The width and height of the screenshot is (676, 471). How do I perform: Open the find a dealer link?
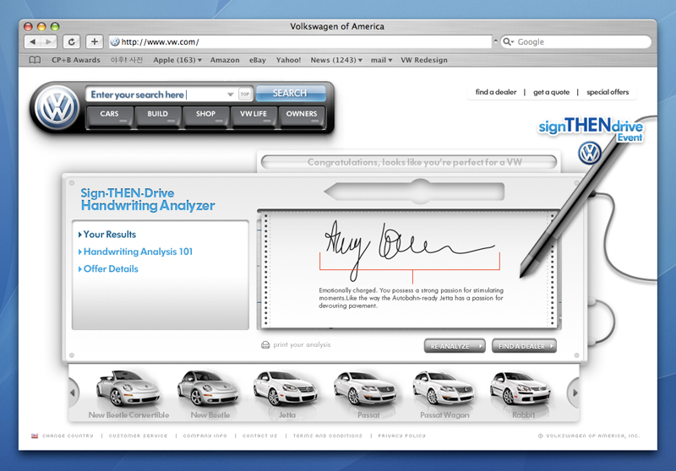tap(496, 92)
